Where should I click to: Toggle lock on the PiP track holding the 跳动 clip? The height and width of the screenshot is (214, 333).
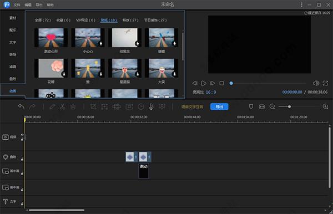tap(22, 174)
